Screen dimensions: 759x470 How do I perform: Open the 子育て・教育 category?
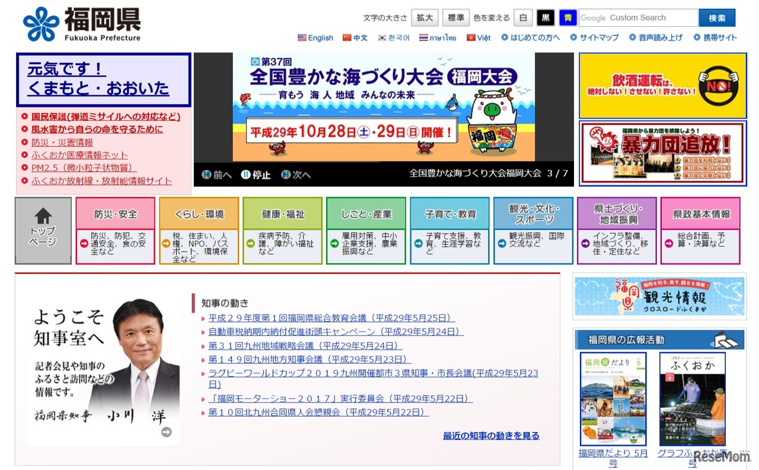[449, 231]
